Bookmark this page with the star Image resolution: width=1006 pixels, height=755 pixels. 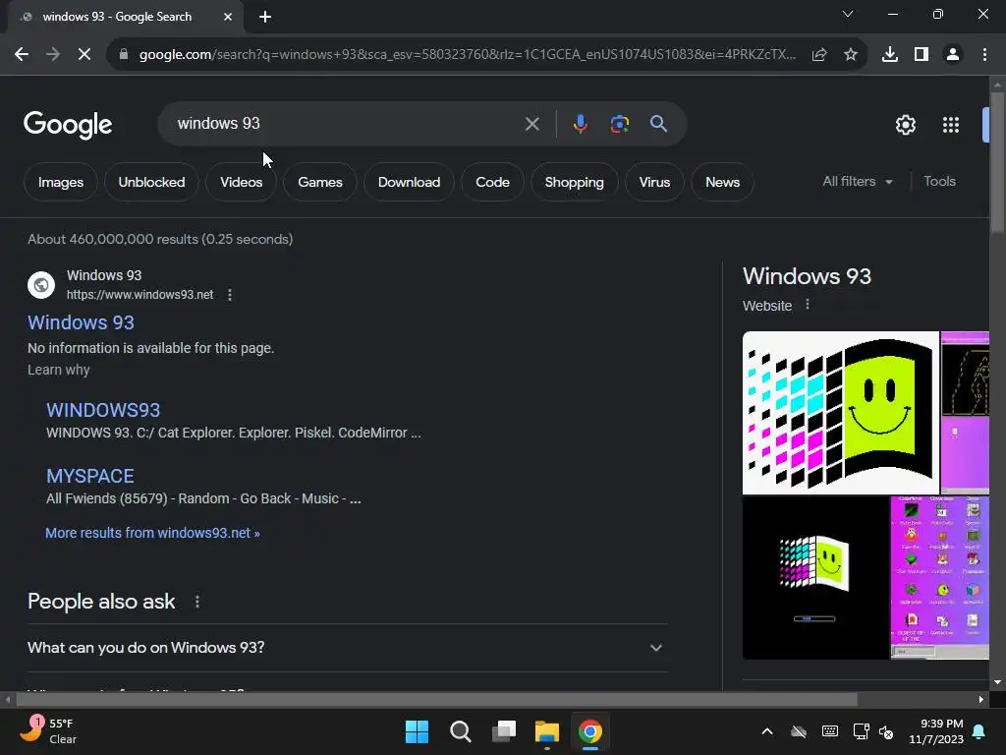click(851, 55)
